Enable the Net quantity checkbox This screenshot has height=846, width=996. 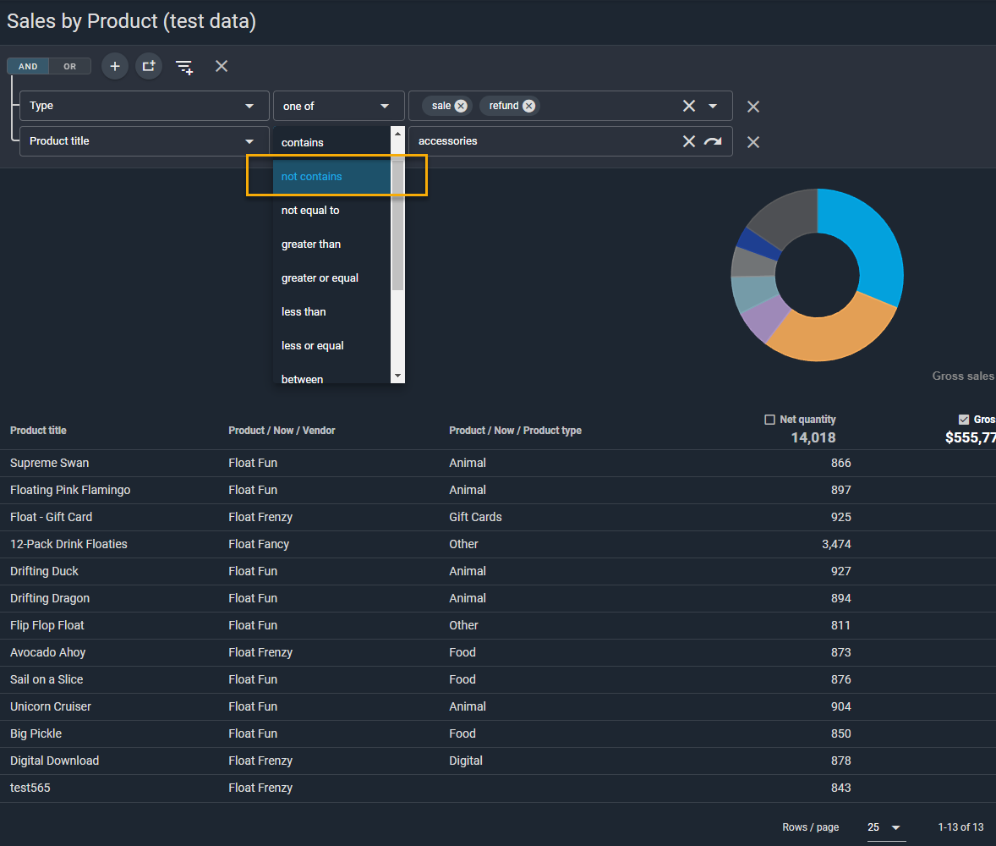769,420
